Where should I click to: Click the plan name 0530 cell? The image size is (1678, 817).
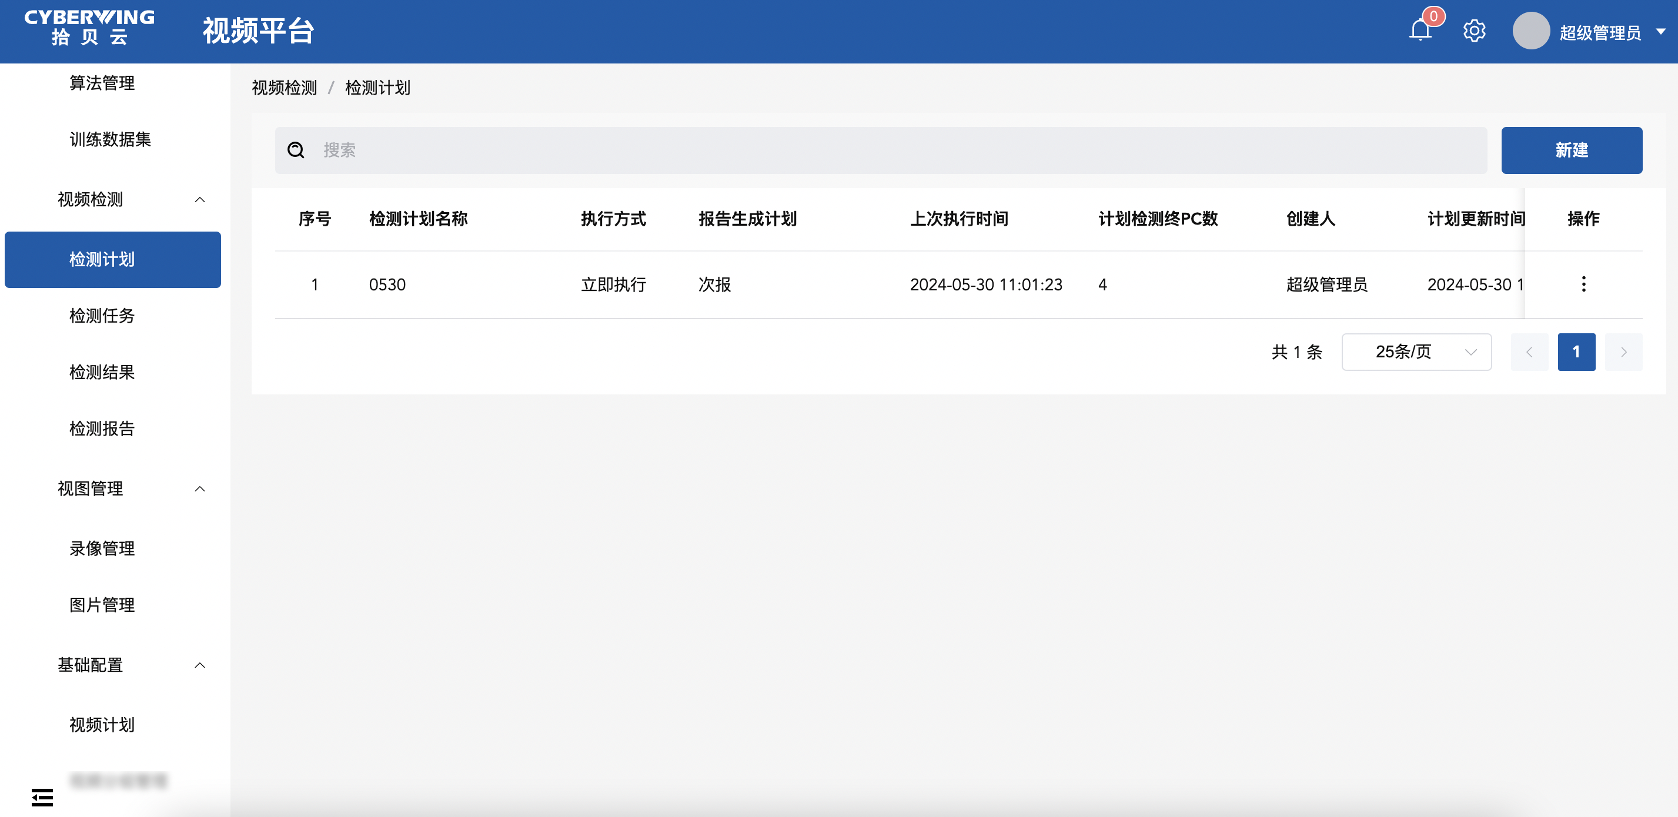pyautogui.click(x=387, y=284)
